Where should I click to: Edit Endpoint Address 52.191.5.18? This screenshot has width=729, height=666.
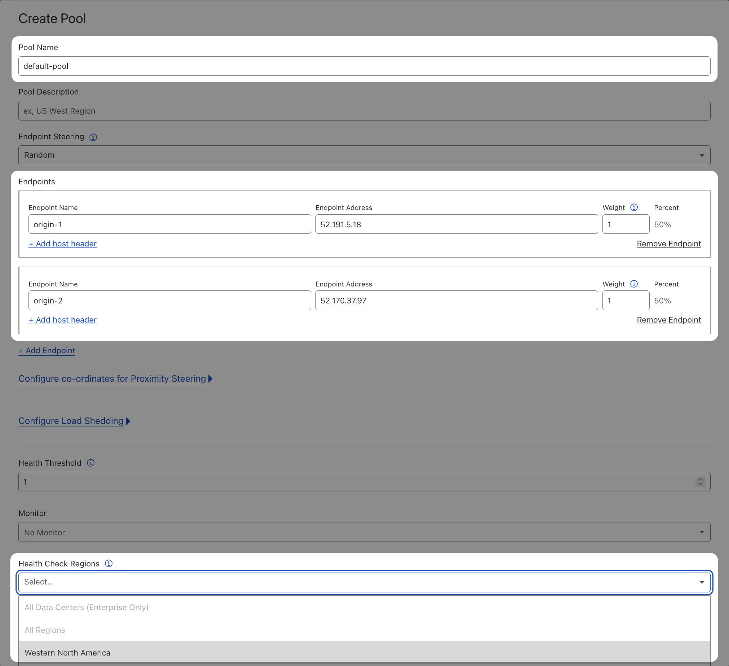click(x=456, y=224)
